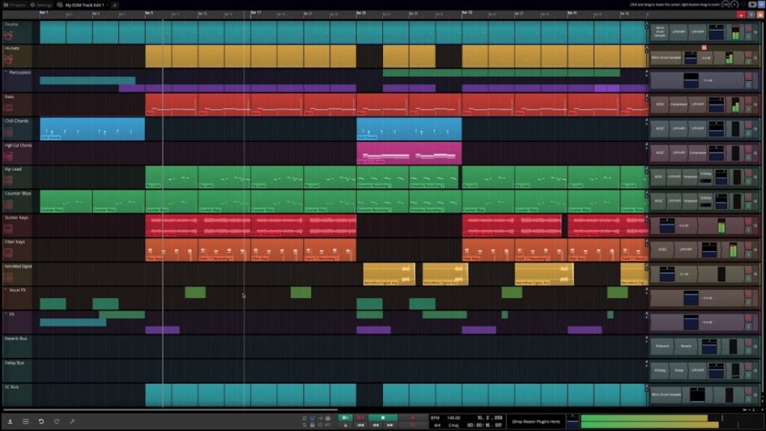
Task: Open the 4OSC plugin on the Bass track
Action: click(660, 104)
